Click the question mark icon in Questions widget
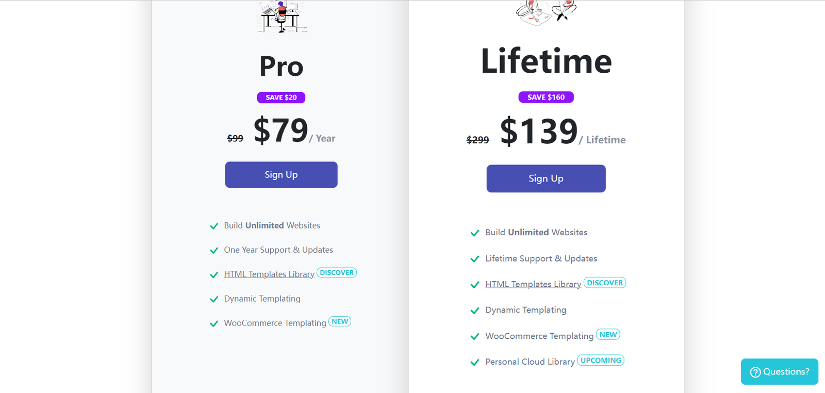 [755, 372]
